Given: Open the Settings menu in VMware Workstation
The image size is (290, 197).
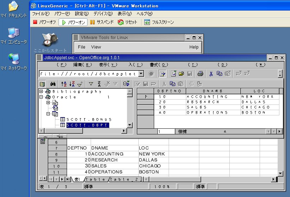Looking at the screenshot, I should [x=82, y=14].
